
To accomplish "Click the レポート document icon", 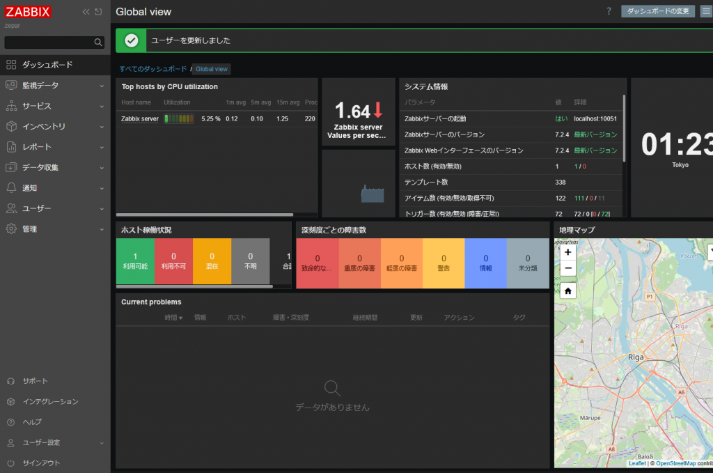I will click(x=11, y=146).
